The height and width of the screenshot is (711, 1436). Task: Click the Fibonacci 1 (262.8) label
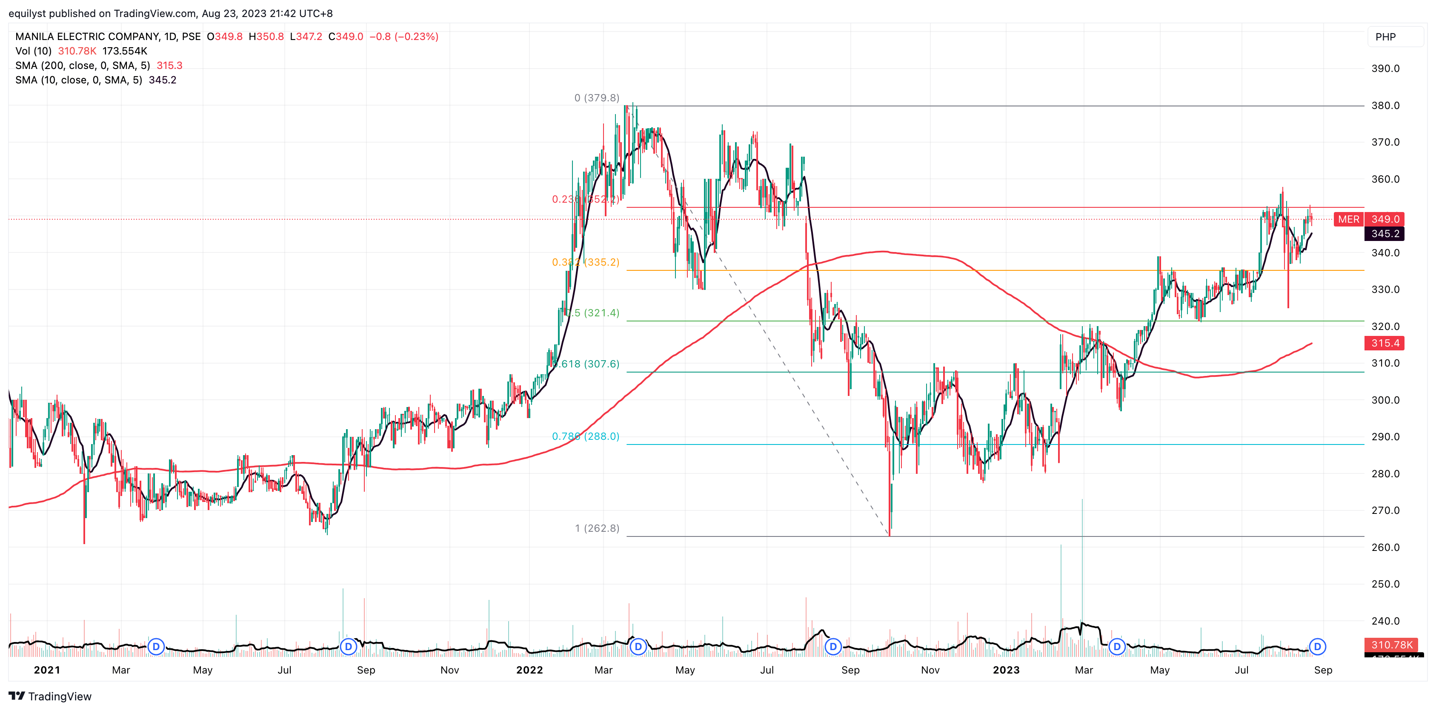pos(597,528)
